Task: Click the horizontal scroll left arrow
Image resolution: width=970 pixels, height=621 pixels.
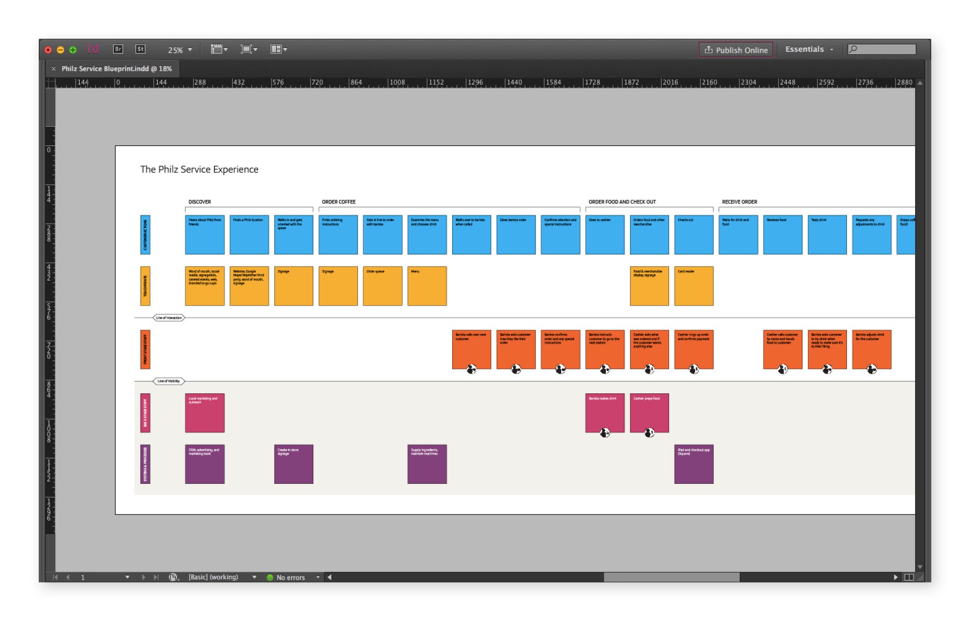Action: [330, 577]
